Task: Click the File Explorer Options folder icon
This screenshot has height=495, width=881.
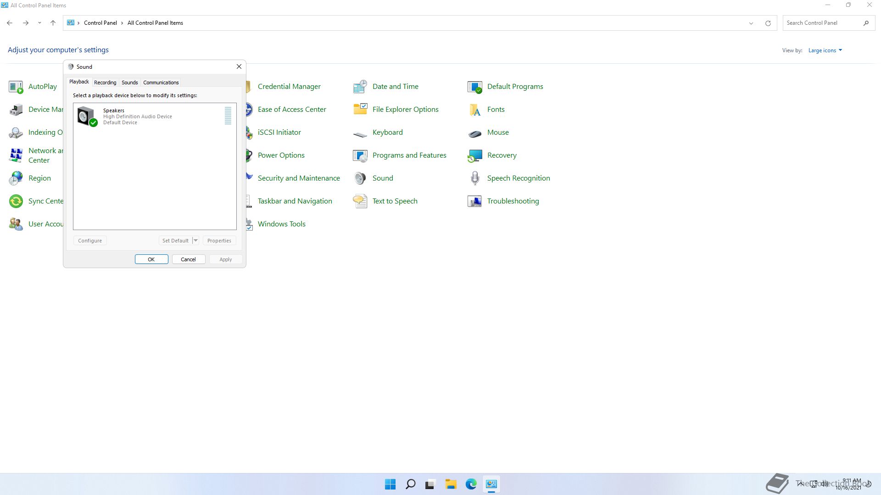Action: point(360,110)
